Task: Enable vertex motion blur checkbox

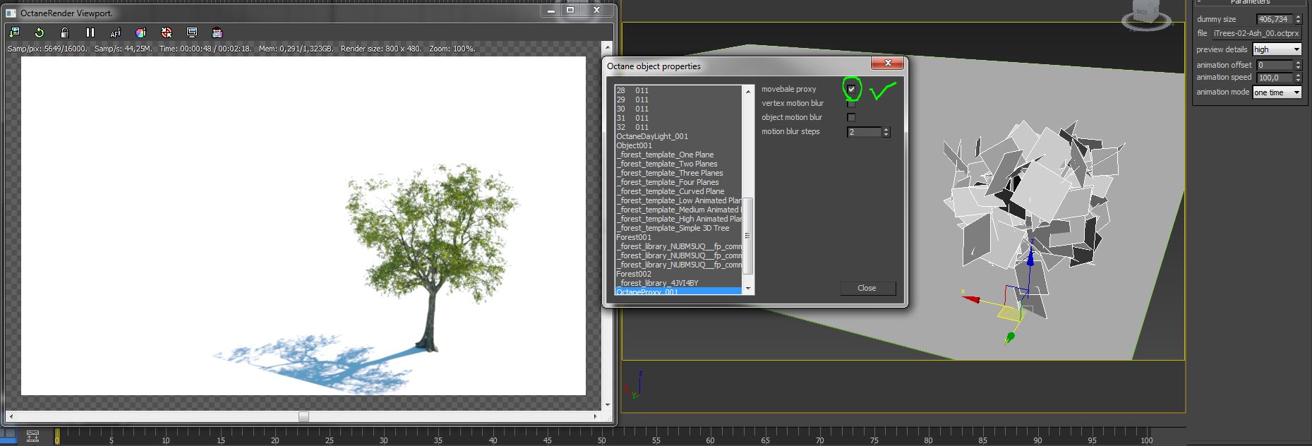Action: [851, 103]
